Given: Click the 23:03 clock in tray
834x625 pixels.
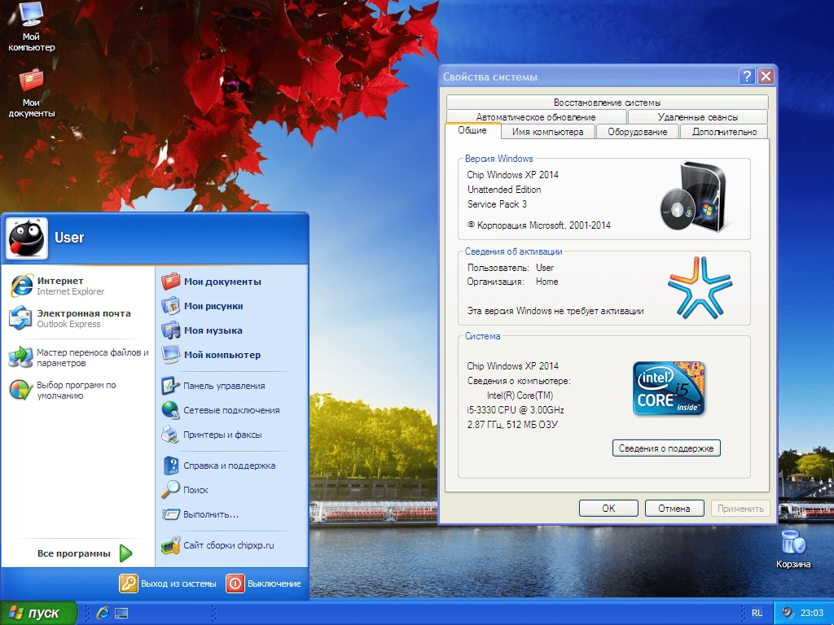Looking at the screenshot, I should coord(812,613).
